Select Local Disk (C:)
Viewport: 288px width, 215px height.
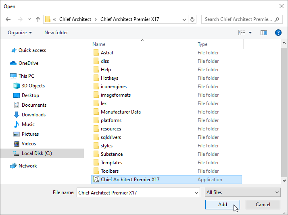(42, 153)
